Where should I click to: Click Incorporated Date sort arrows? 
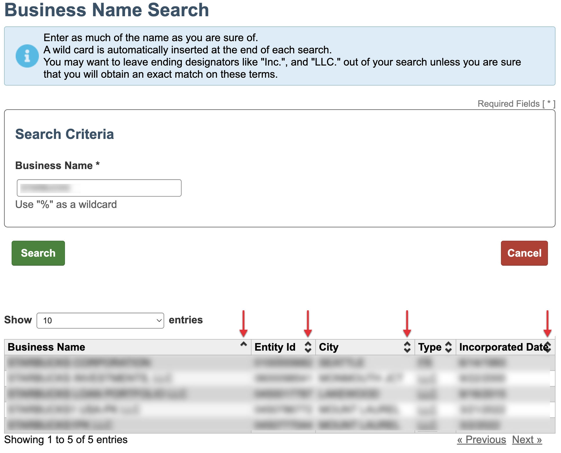pos(548,347)
